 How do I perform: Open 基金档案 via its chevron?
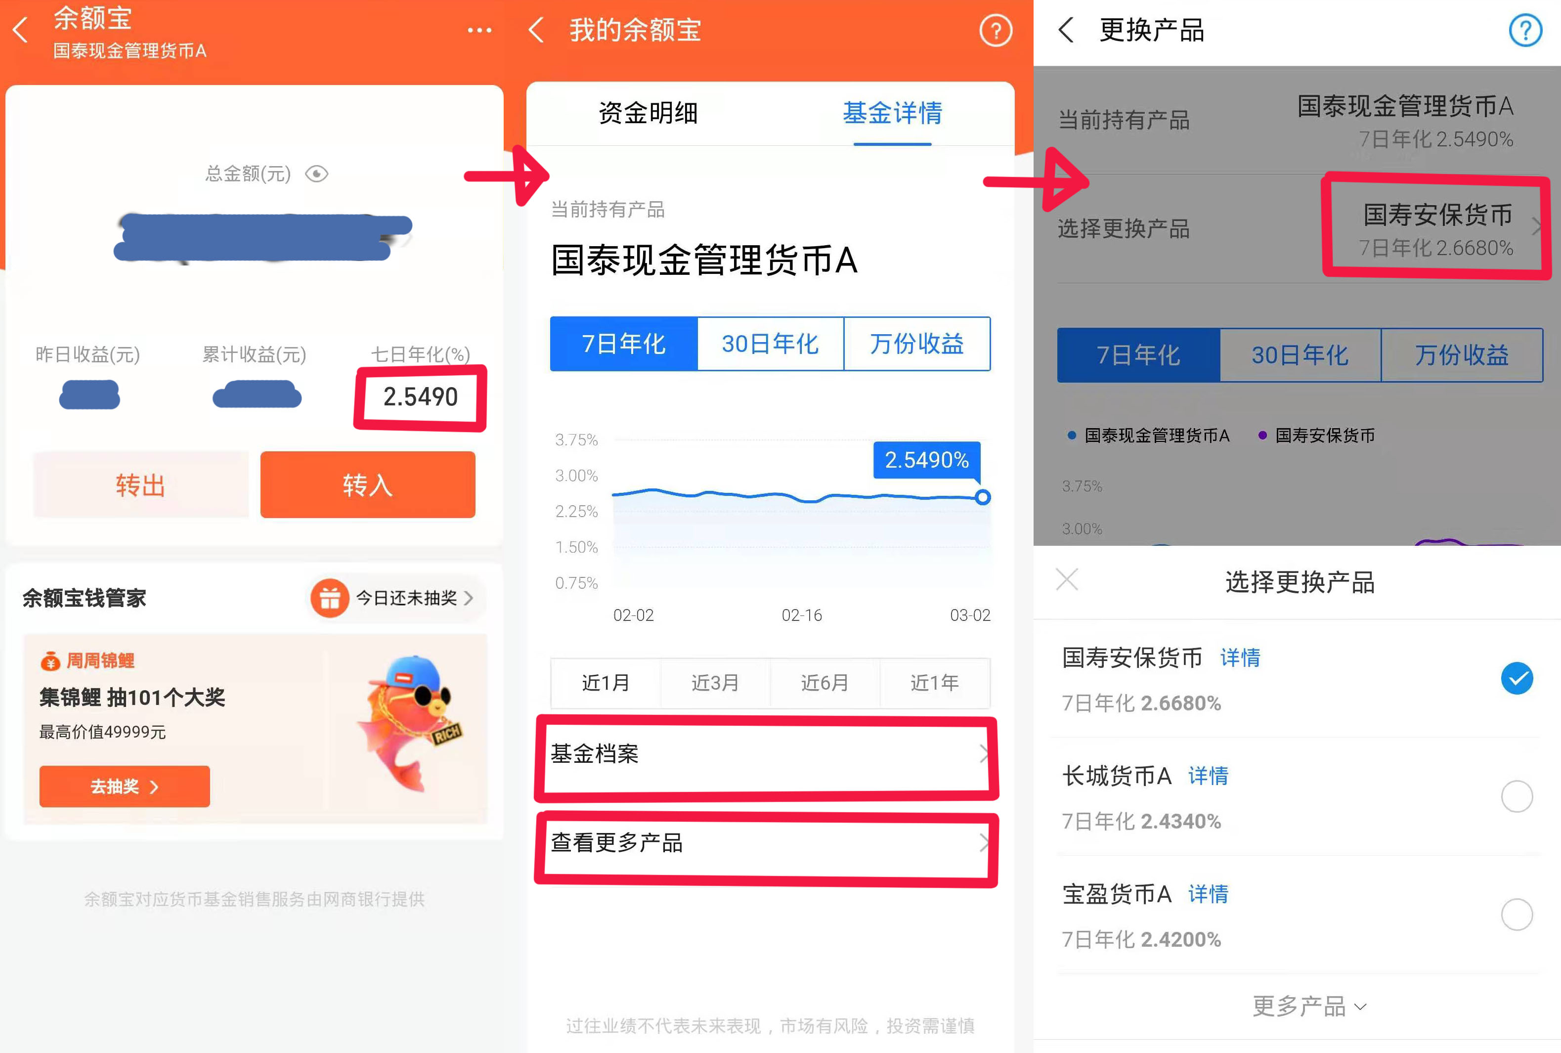pyautogui.click(x=983, y=753)
